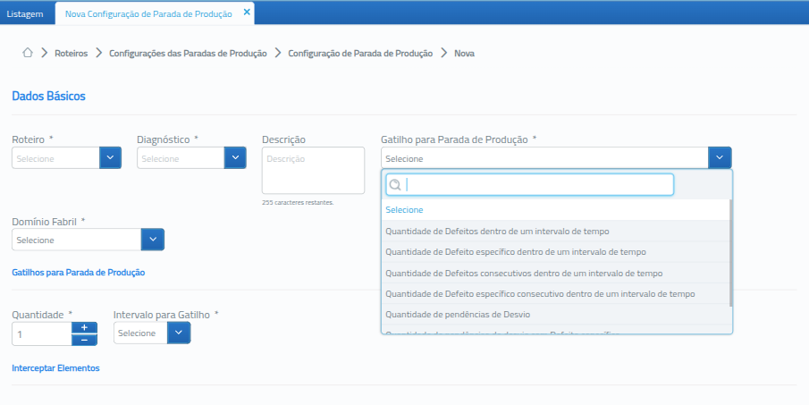Choose 'Quantidade de Defeito específico consecutivo' option
809x405 pixels.
pos(539,293)
